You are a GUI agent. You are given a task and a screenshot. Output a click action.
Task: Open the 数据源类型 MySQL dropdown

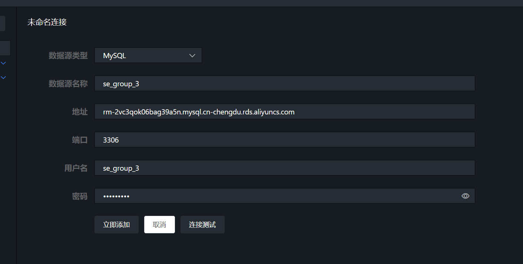[148, 56]
